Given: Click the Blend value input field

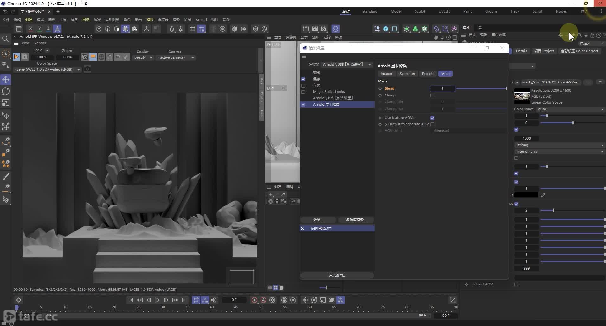Looking at the screenshot, I should pos(442,89).
